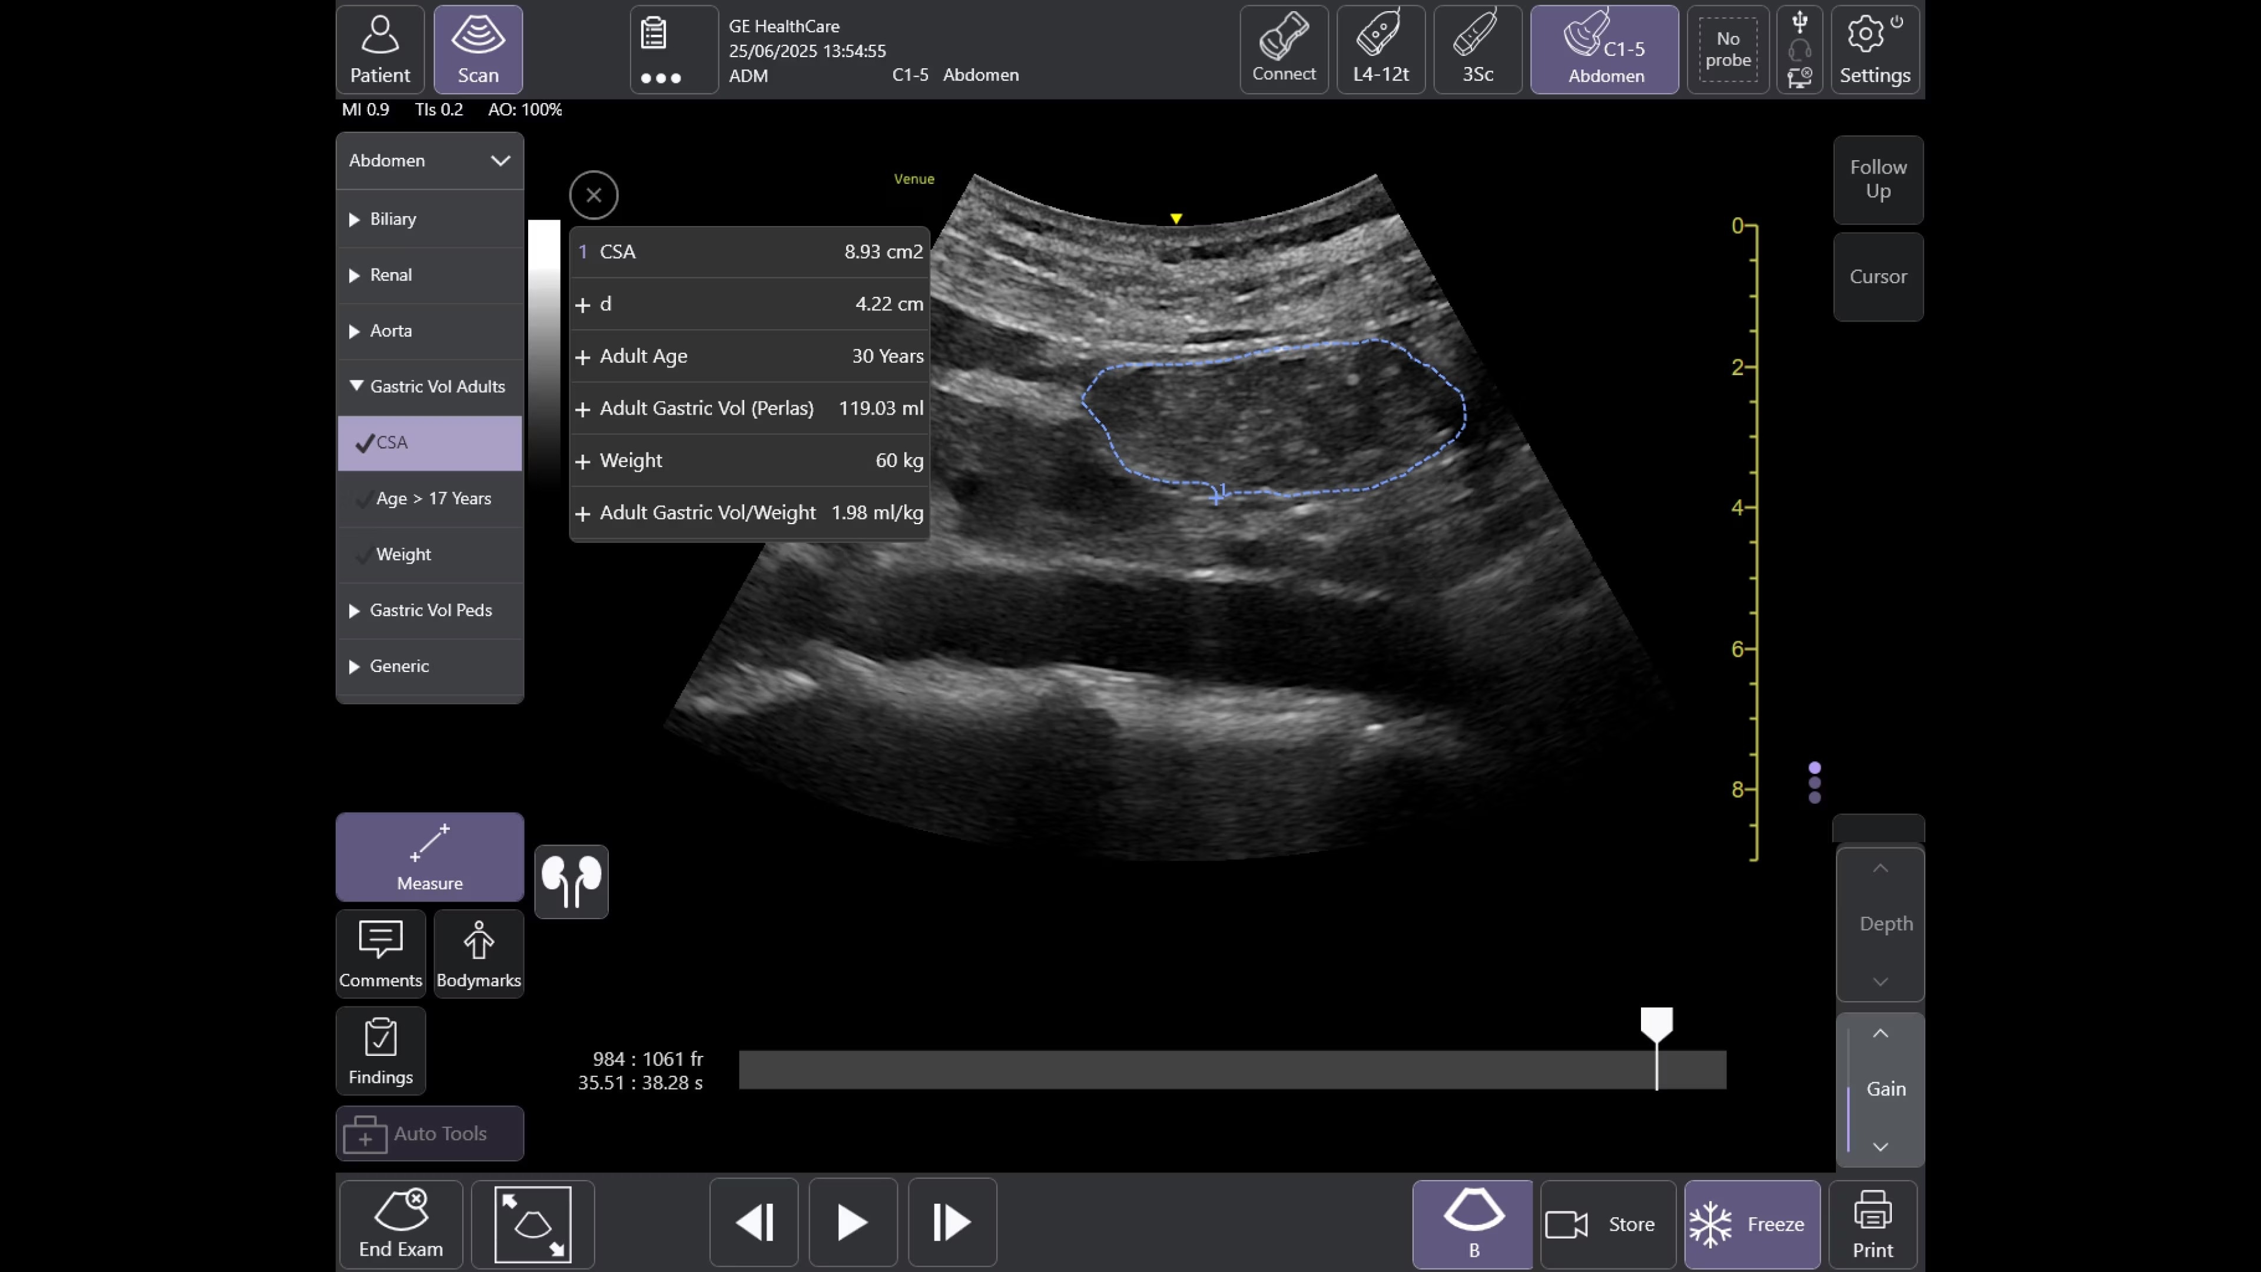Click the Follow Up button
The image size is (2261, 1272).
1878,179
